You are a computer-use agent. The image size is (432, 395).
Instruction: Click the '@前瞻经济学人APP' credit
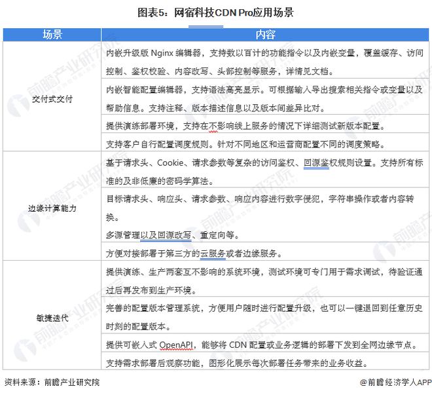(x=395, y=382)
